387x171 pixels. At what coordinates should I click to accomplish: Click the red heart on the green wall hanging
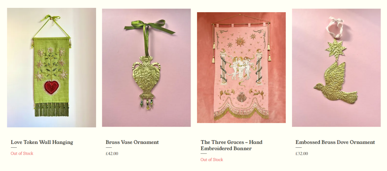point(52,87)
